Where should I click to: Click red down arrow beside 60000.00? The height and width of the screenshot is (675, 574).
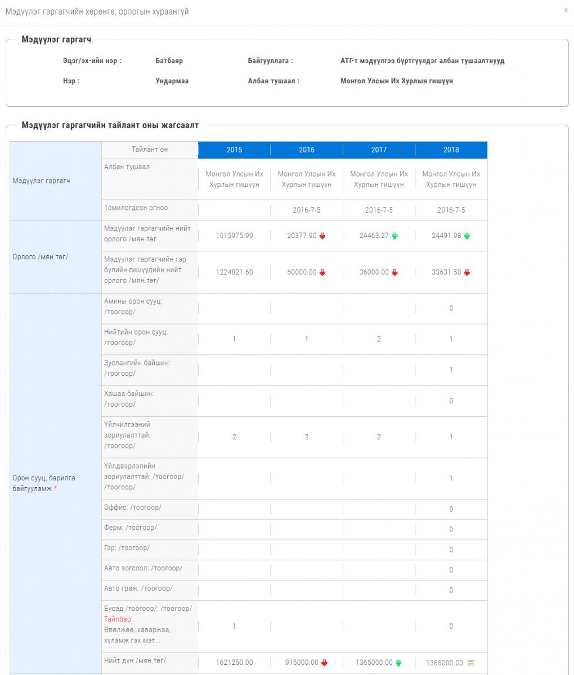322,272
